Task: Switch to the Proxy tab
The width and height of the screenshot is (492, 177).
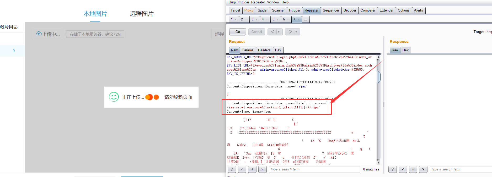Action: 249,10
